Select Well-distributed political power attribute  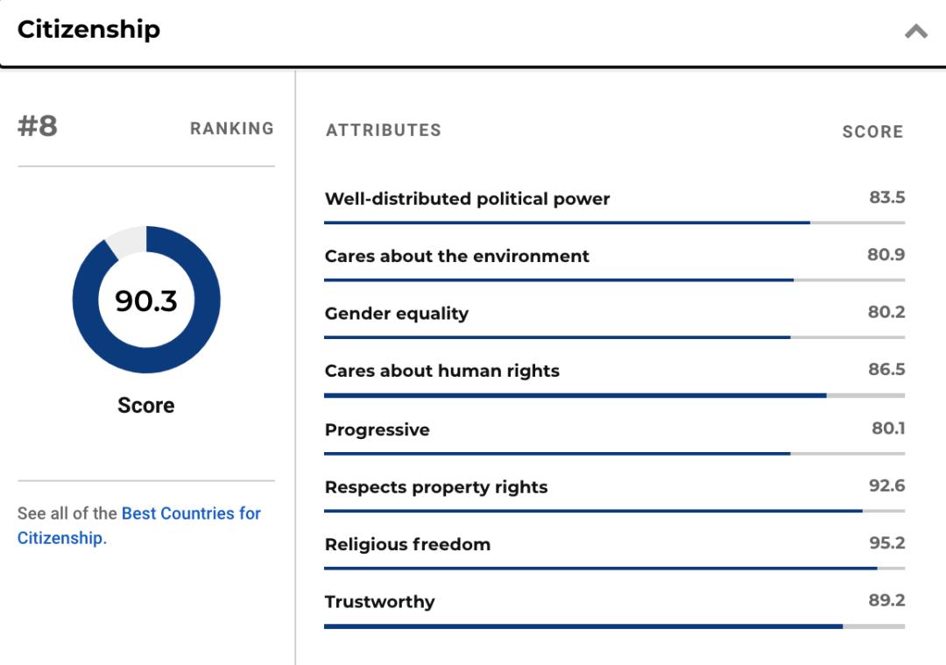coord(467,199)
